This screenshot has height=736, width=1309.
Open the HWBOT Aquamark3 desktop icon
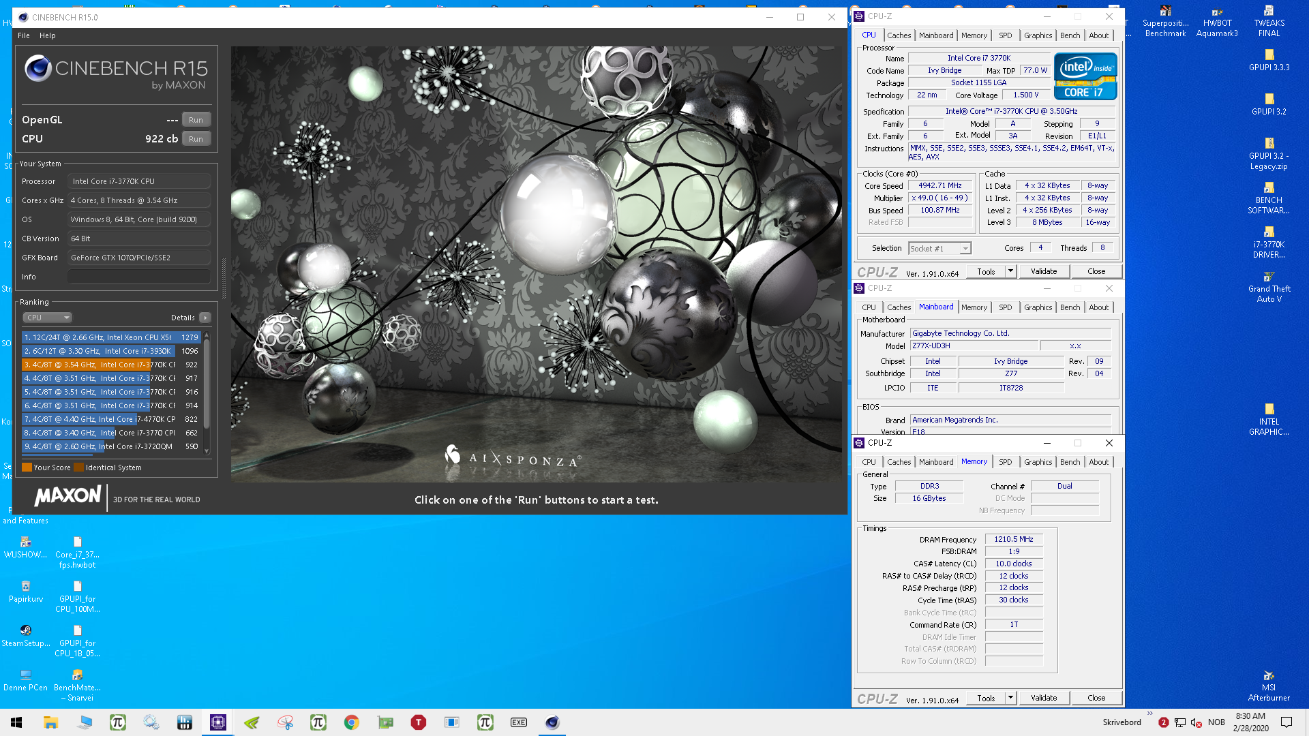(x=1217, y=22)
